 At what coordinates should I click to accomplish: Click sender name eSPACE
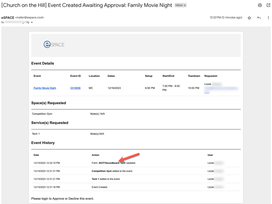[8, 17]
